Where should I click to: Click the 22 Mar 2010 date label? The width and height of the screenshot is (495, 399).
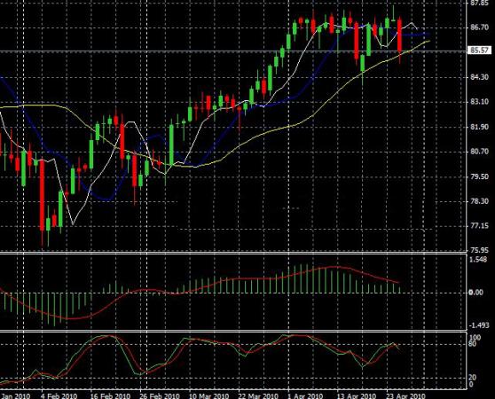click(258, 395)
